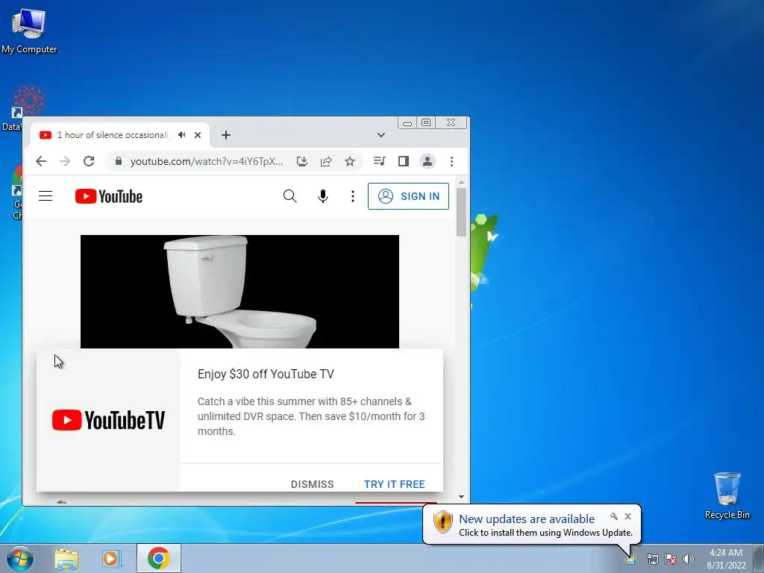
Task: Select the '1 hour of silence' tab
Action: point(112,135)
